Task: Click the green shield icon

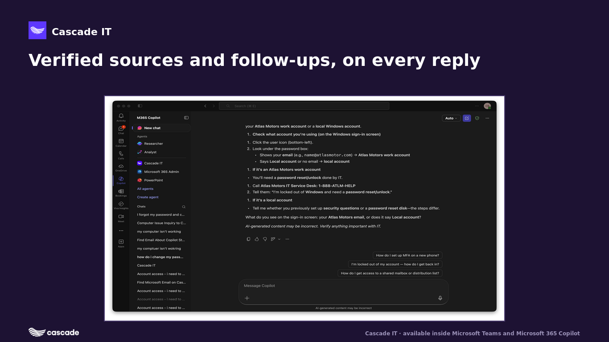Action: (477, 118)
